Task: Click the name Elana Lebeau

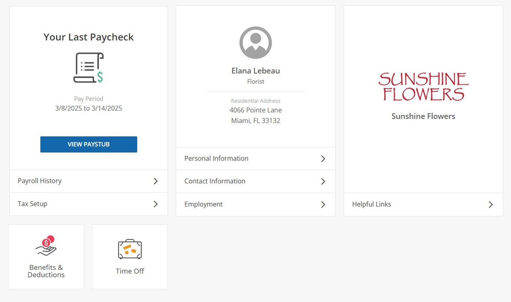Action: coord(256,71)
